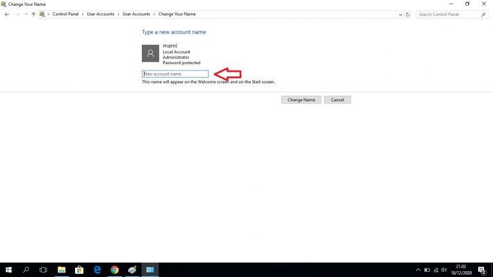493x277 pixels.
Task: Expand chevron before Change Your Name breadcrumb
Action: click(154, 14)
